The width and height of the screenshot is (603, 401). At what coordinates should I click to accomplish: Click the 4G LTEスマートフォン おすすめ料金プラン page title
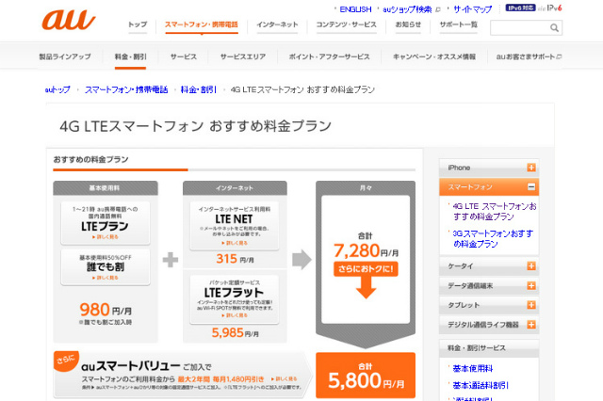click(195, 126)
